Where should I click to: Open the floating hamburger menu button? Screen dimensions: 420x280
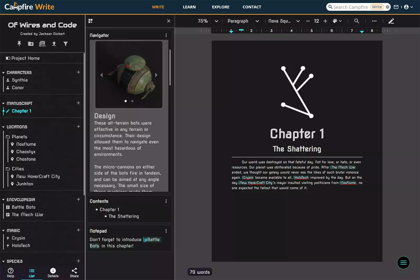[403, 262]
